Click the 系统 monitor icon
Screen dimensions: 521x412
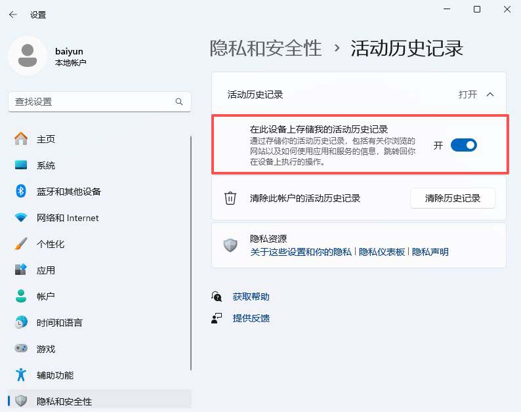coord(21,165)
